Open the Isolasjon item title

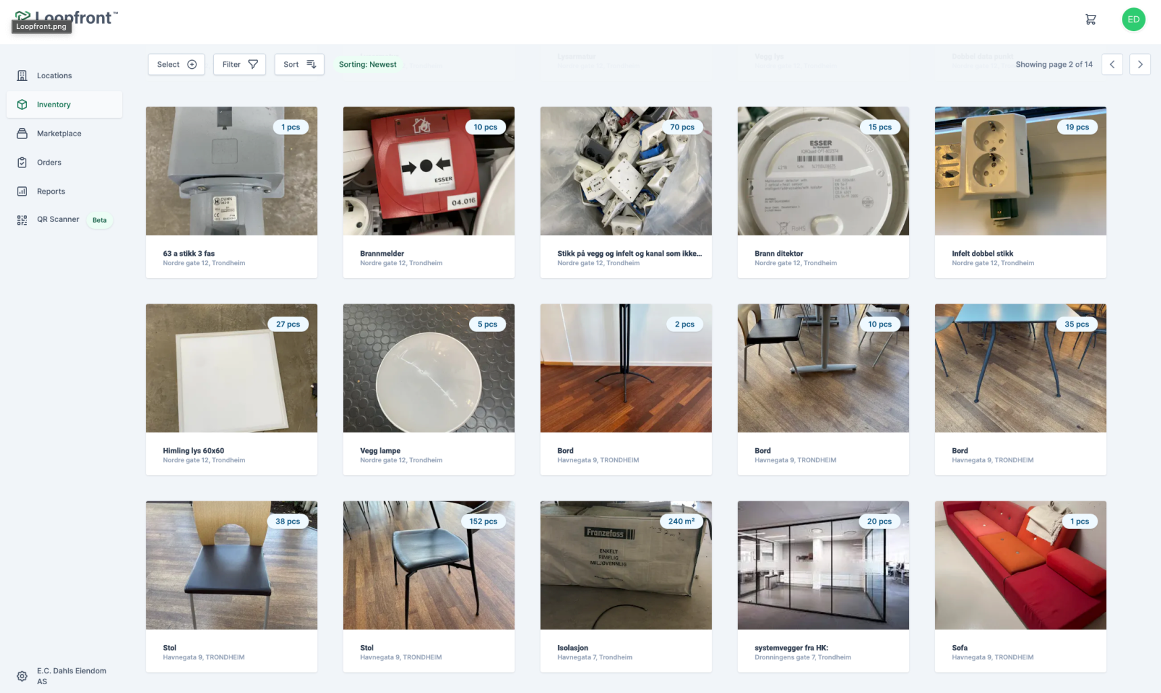coord(572,648)
